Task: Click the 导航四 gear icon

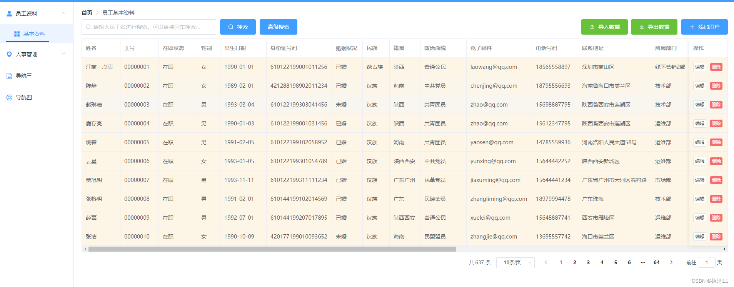Action: (x=9, y=97)
